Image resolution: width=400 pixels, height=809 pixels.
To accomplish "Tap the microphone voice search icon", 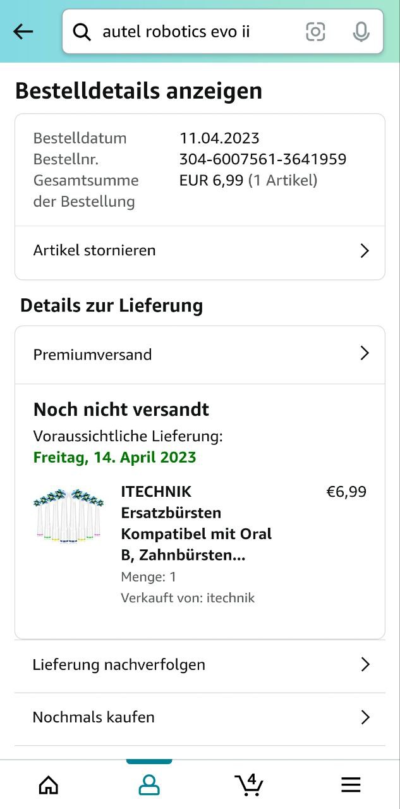I will coord(361,32).
